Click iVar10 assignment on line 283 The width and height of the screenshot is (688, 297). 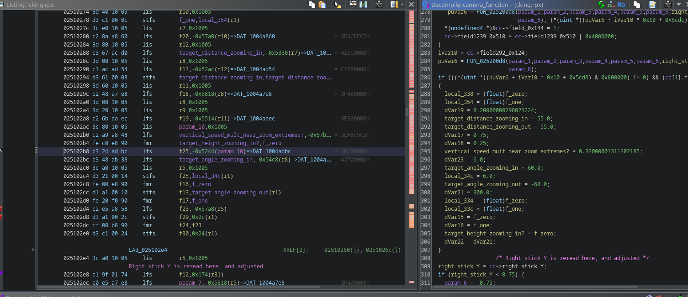(x=482, y=53)
